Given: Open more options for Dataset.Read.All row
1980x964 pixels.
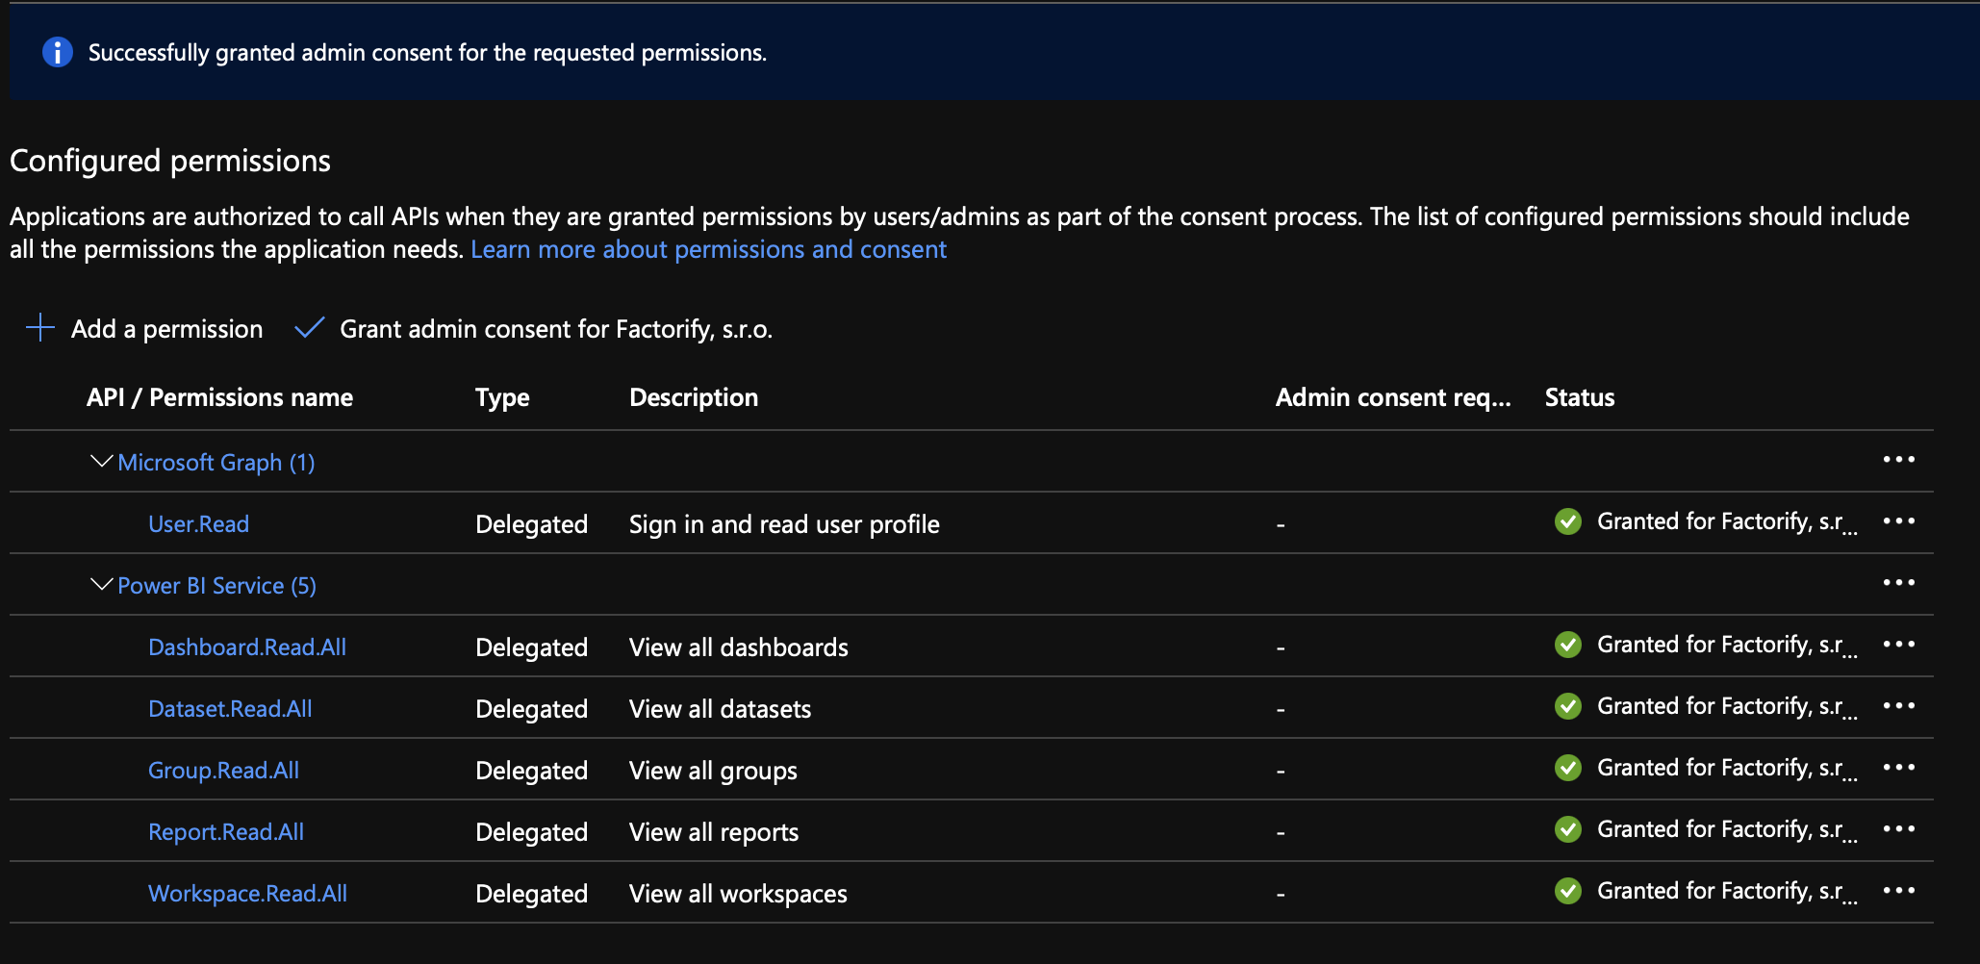Looking at the screenshot, I should pos(1899,706).
